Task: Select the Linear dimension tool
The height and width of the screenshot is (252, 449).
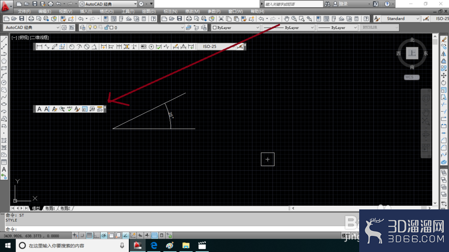Action: [x=40, y=47]
